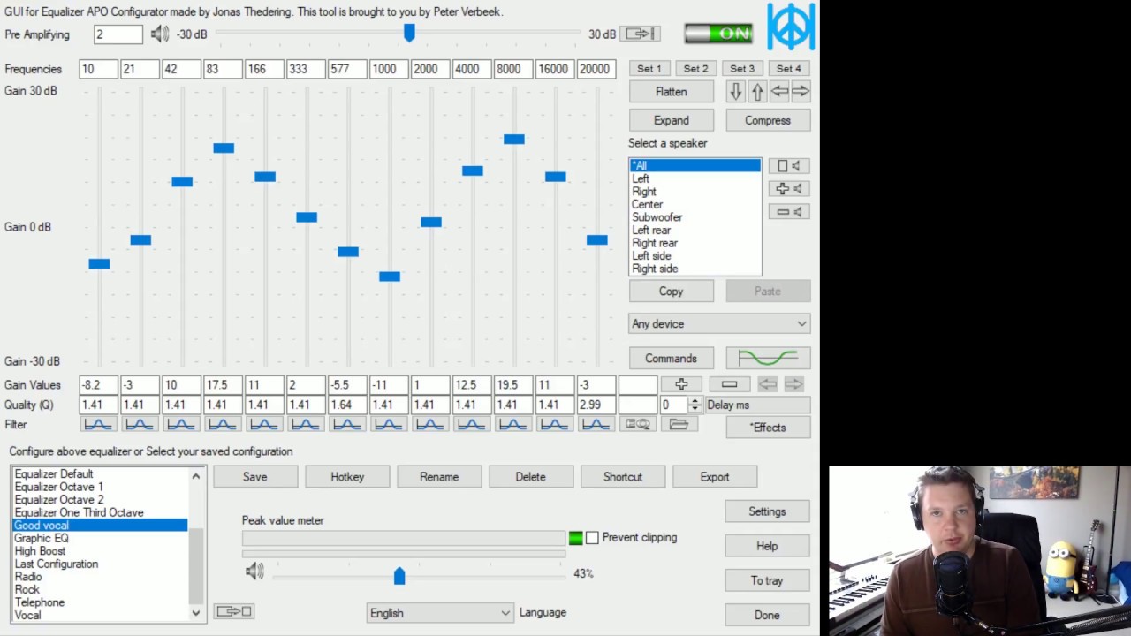Click the 1000 frequency input field
1131x636 pixels.
tap(388, 69)
